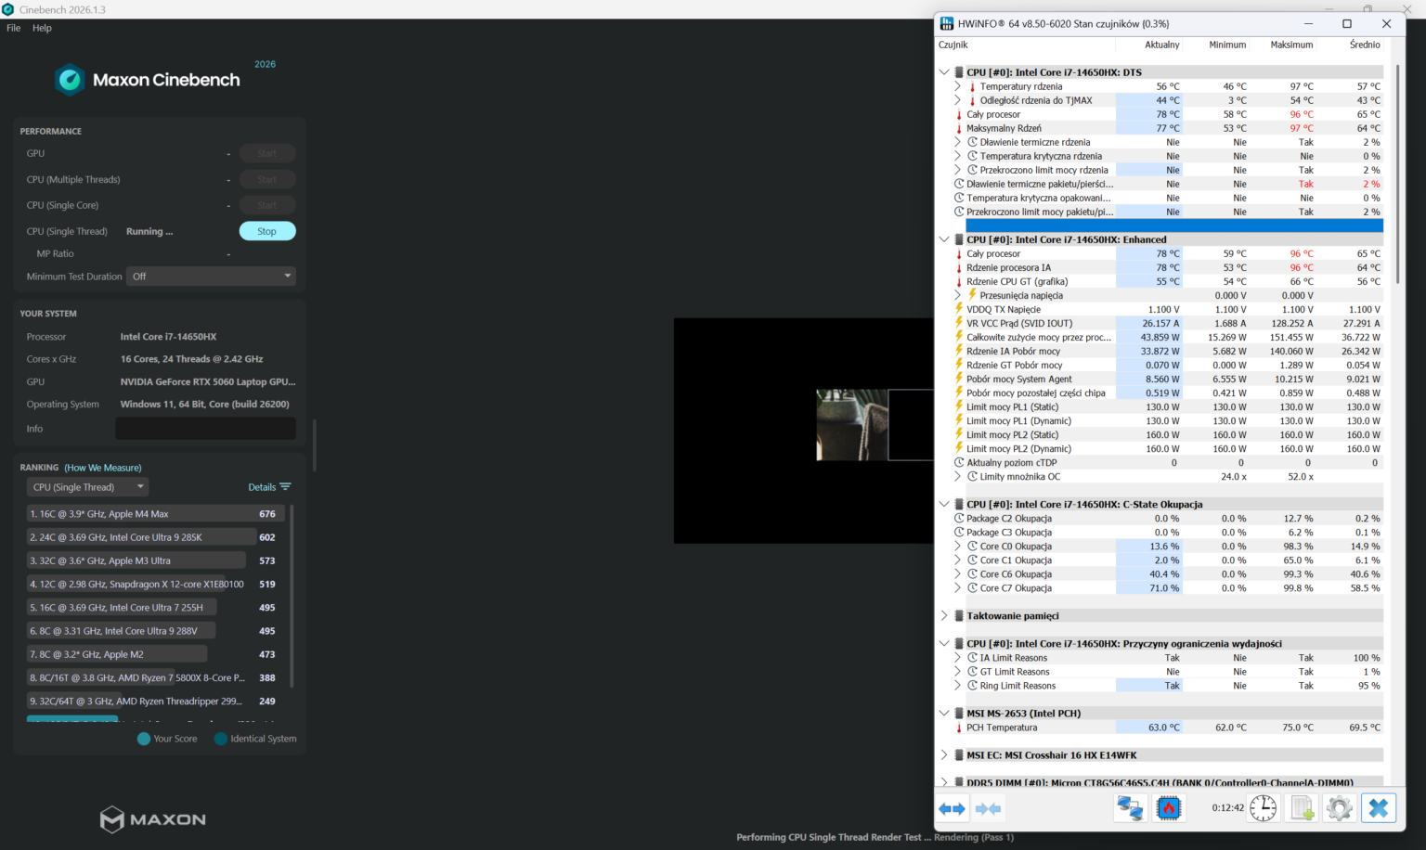Click the Maksimum column header

(x=1291, y=45)
